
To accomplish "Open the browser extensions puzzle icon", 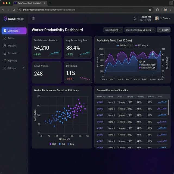I will 157,10.
